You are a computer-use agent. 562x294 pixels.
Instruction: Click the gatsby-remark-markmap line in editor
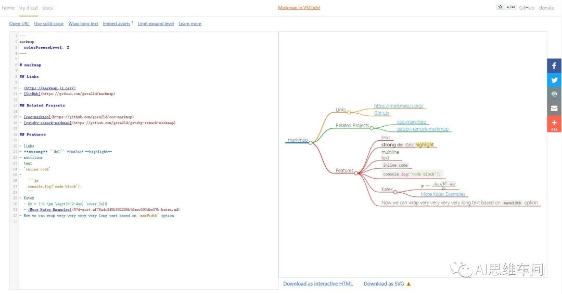pos(97,123)
